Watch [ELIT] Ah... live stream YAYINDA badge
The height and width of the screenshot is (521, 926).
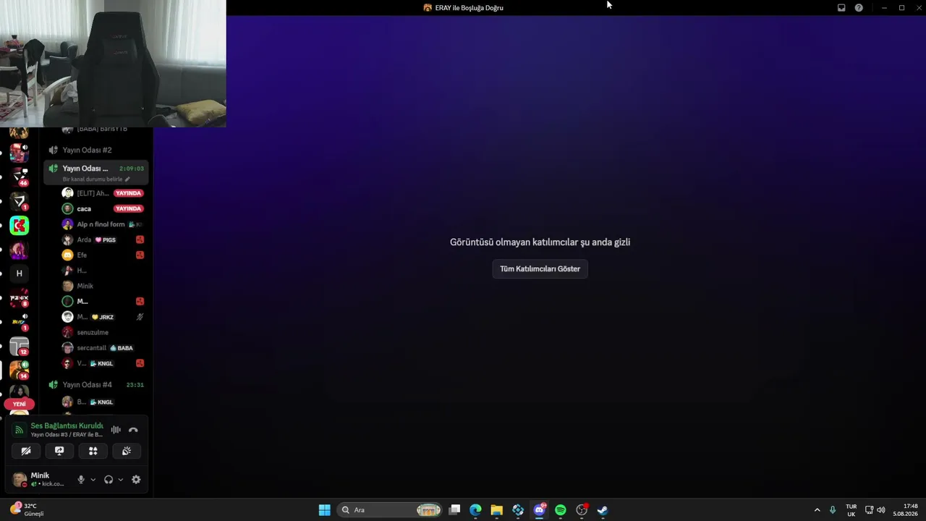[x=129, y=193]
